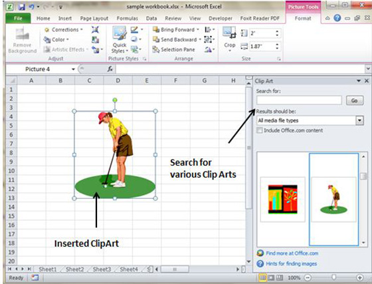This screenshot has width=372, height=284.
Task: Toggle Include Office.com content checkbox
Action: 260,130
